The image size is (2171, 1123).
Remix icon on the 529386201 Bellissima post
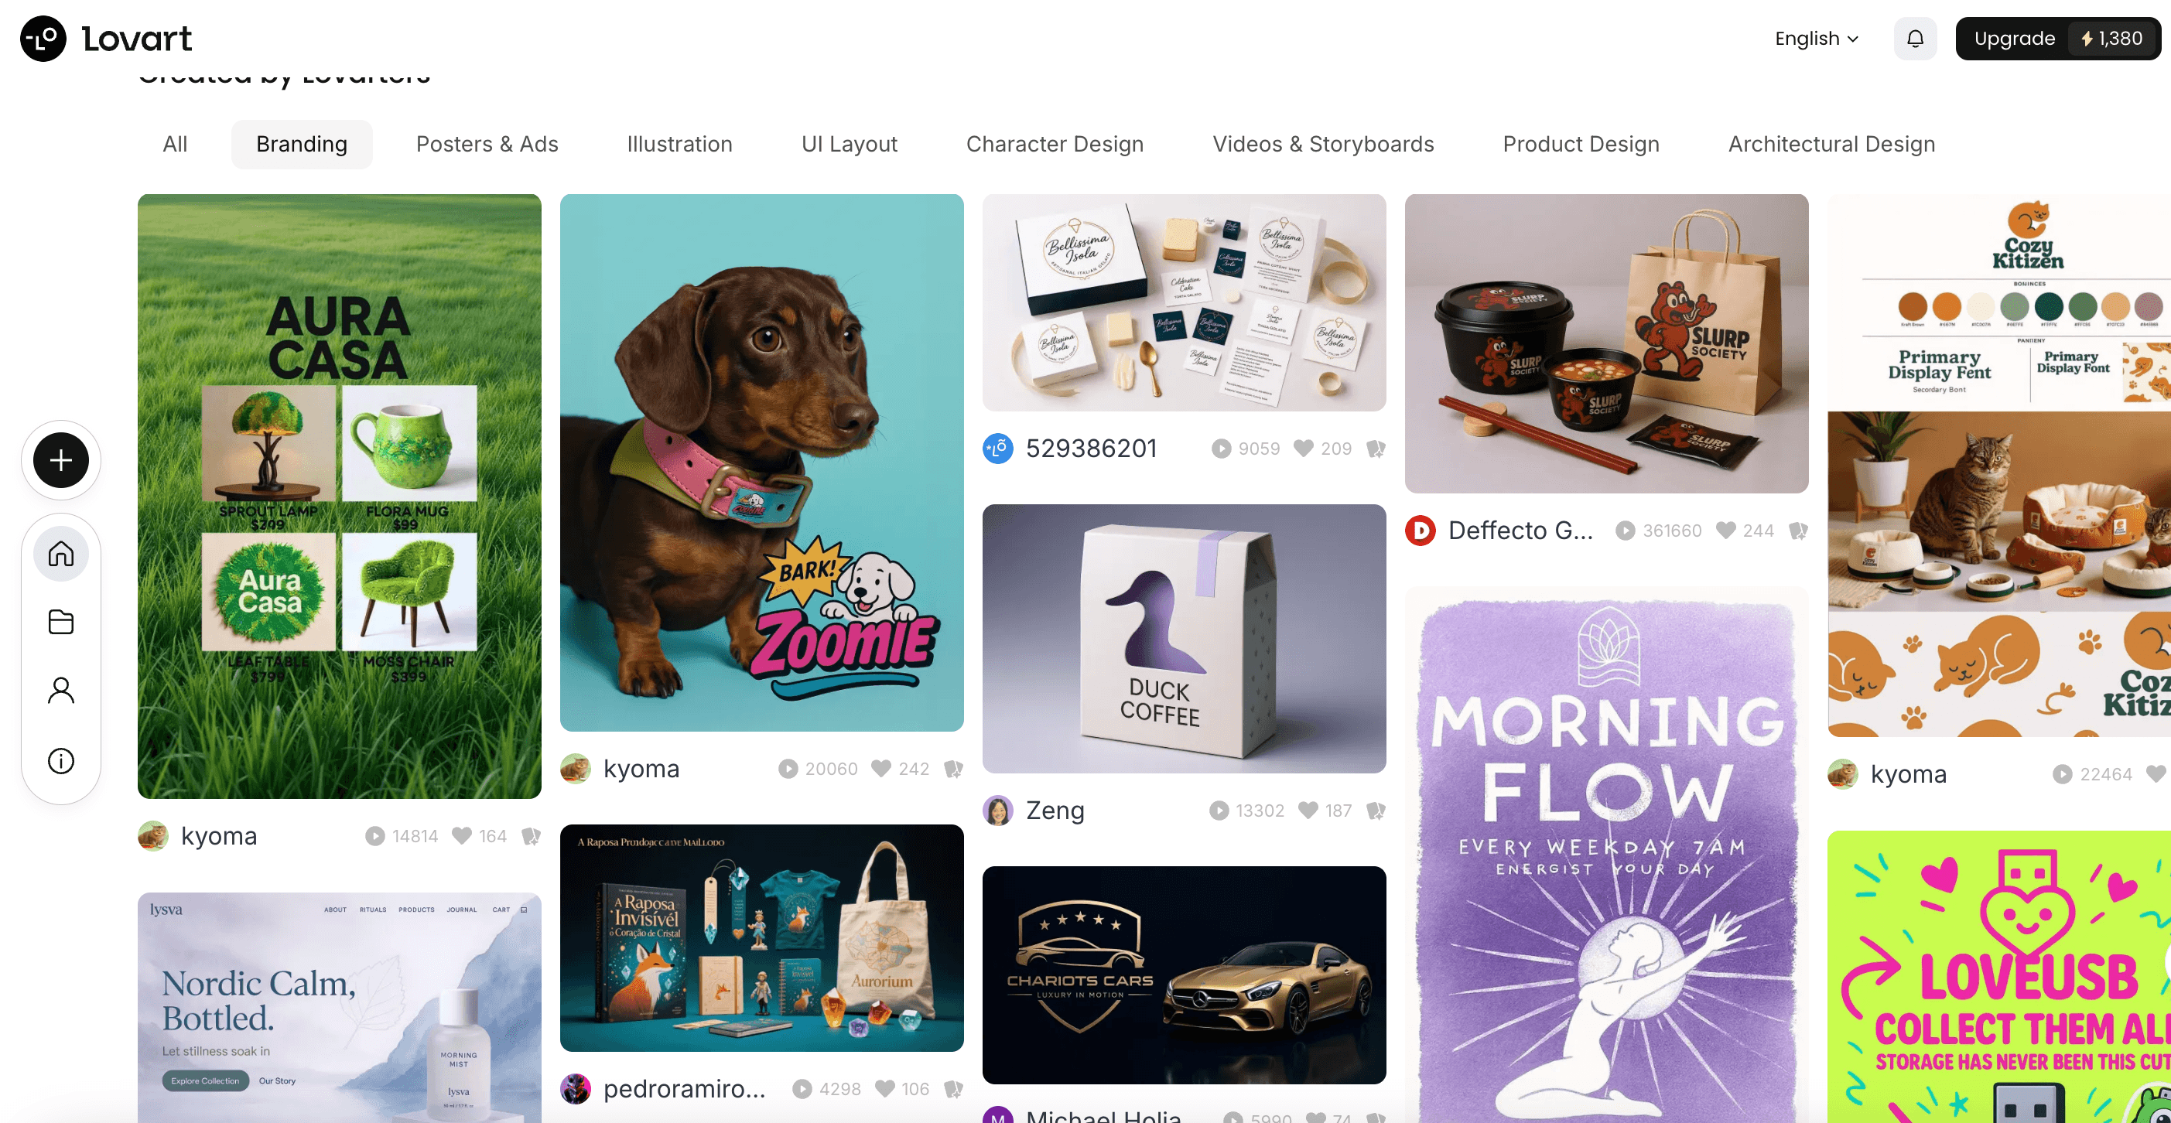[x=1376, y=448]
